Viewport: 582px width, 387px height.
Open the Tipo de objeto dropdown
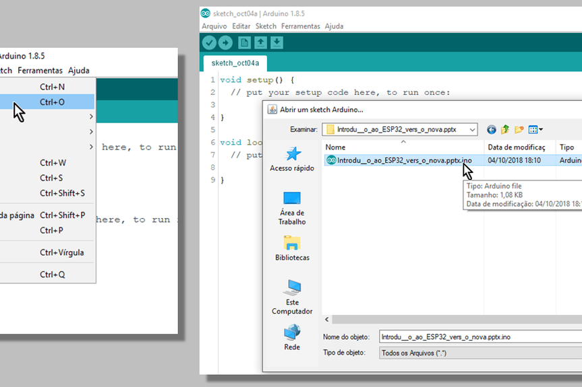[x=479, y=353]
